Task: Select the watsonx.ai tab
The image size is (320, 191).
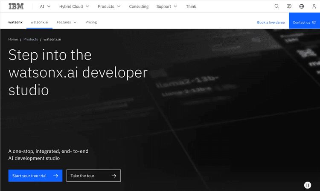Action: tap(39, 22)
